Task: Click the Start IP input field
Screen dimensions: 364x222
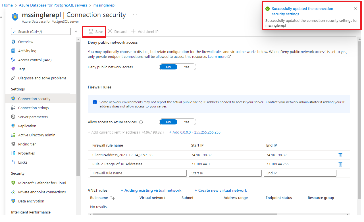Action: click(x=225, y=173)
